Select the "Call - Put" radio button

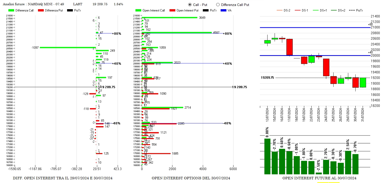(x=190, y=5)
